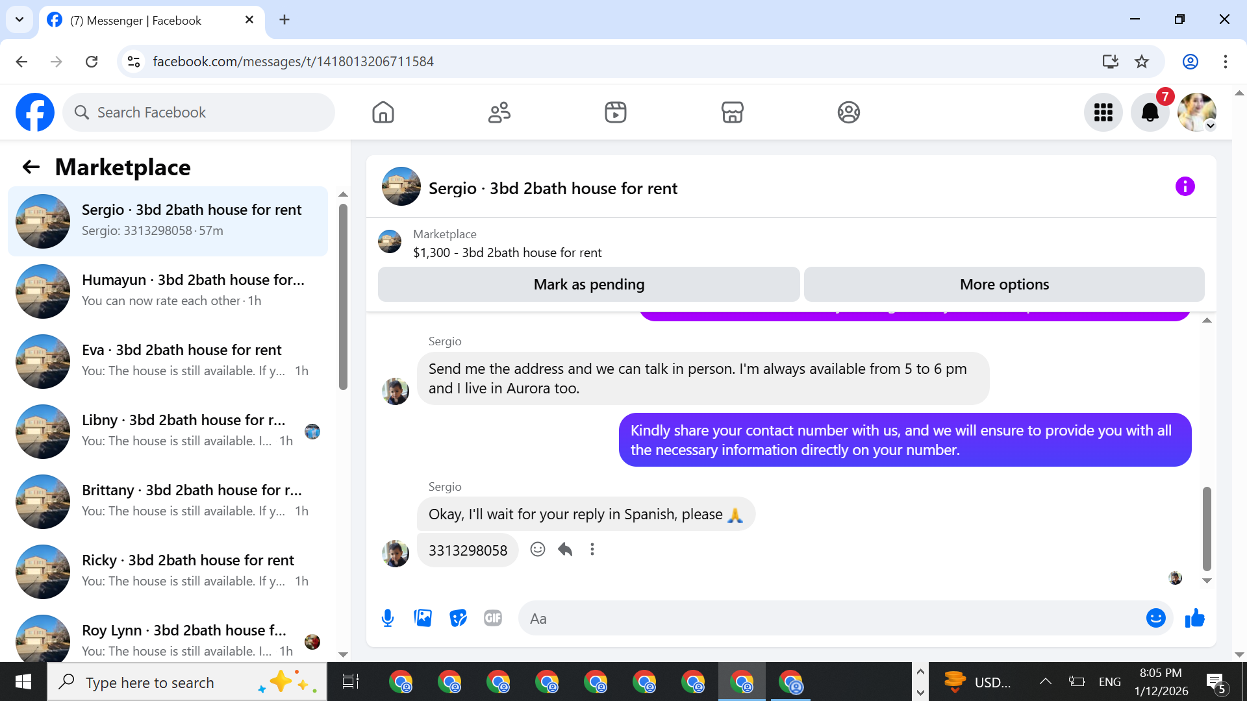Open tab search dropdown in Chrome
The height and width of the screenshot is (701, 1247).
coord(19,19)
